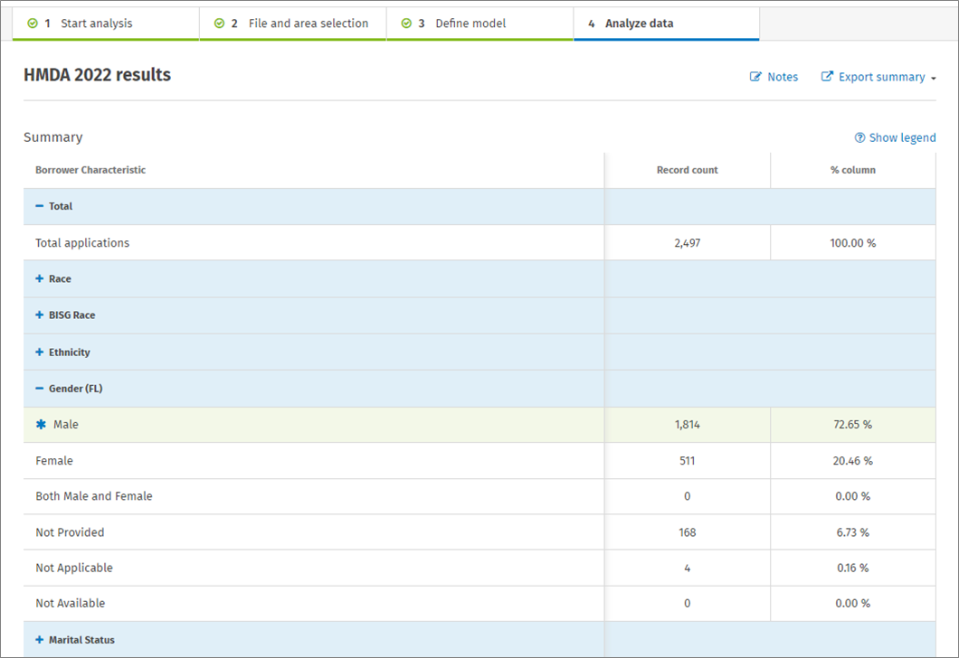Expand the BISG Race section
Image resolution: width=959 pixels, height=658 pixels.
click(39, 315)
